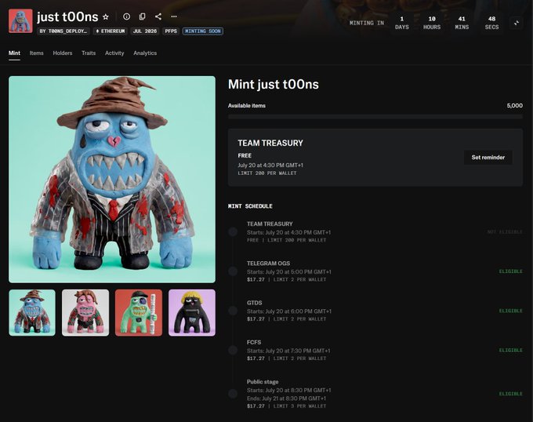
Task: Click the GTDS schedule entry title
Action: 255,303
